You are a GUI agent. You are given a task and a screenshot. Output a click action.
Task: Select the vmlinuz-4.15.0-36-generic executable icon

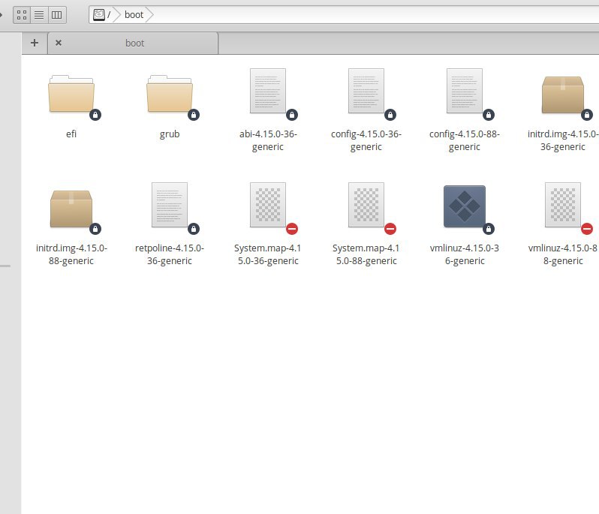pyautogui.click(x=465, y=206)
